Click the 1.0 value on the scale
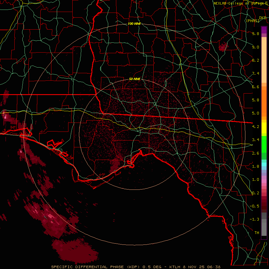 coord(256,180)
